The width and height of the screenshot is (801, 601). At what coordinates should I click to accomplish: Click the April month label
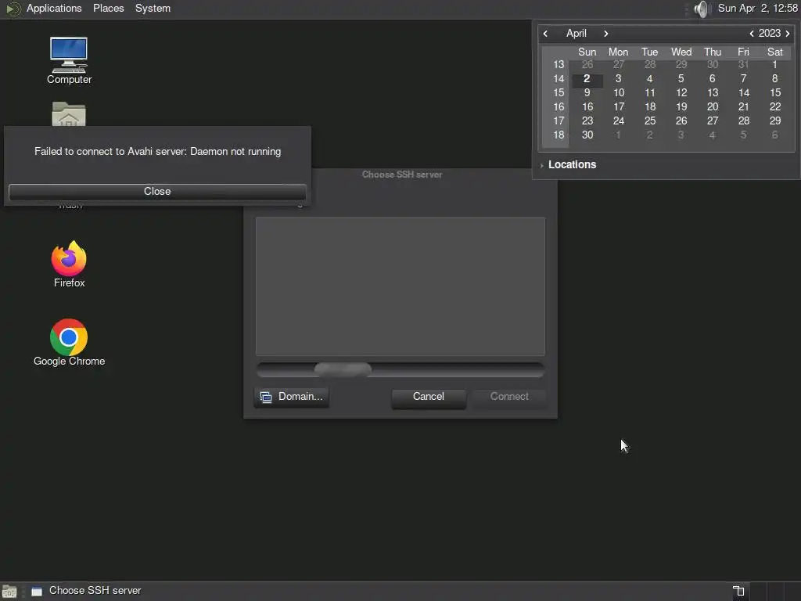tap(577, 34)
